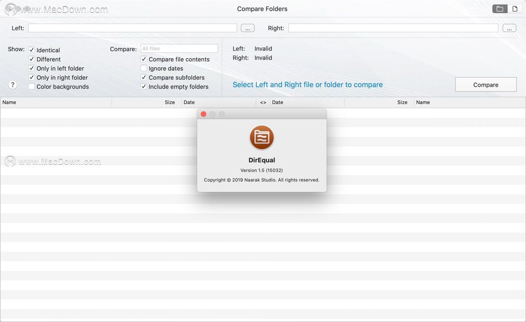Enable the Ignore dates checkbox

pos(144,68)
